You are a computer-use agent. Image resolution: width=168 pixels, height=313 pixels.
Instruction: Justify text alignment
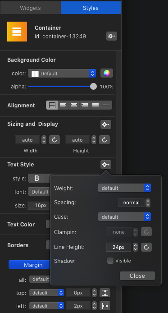point(95,105)
